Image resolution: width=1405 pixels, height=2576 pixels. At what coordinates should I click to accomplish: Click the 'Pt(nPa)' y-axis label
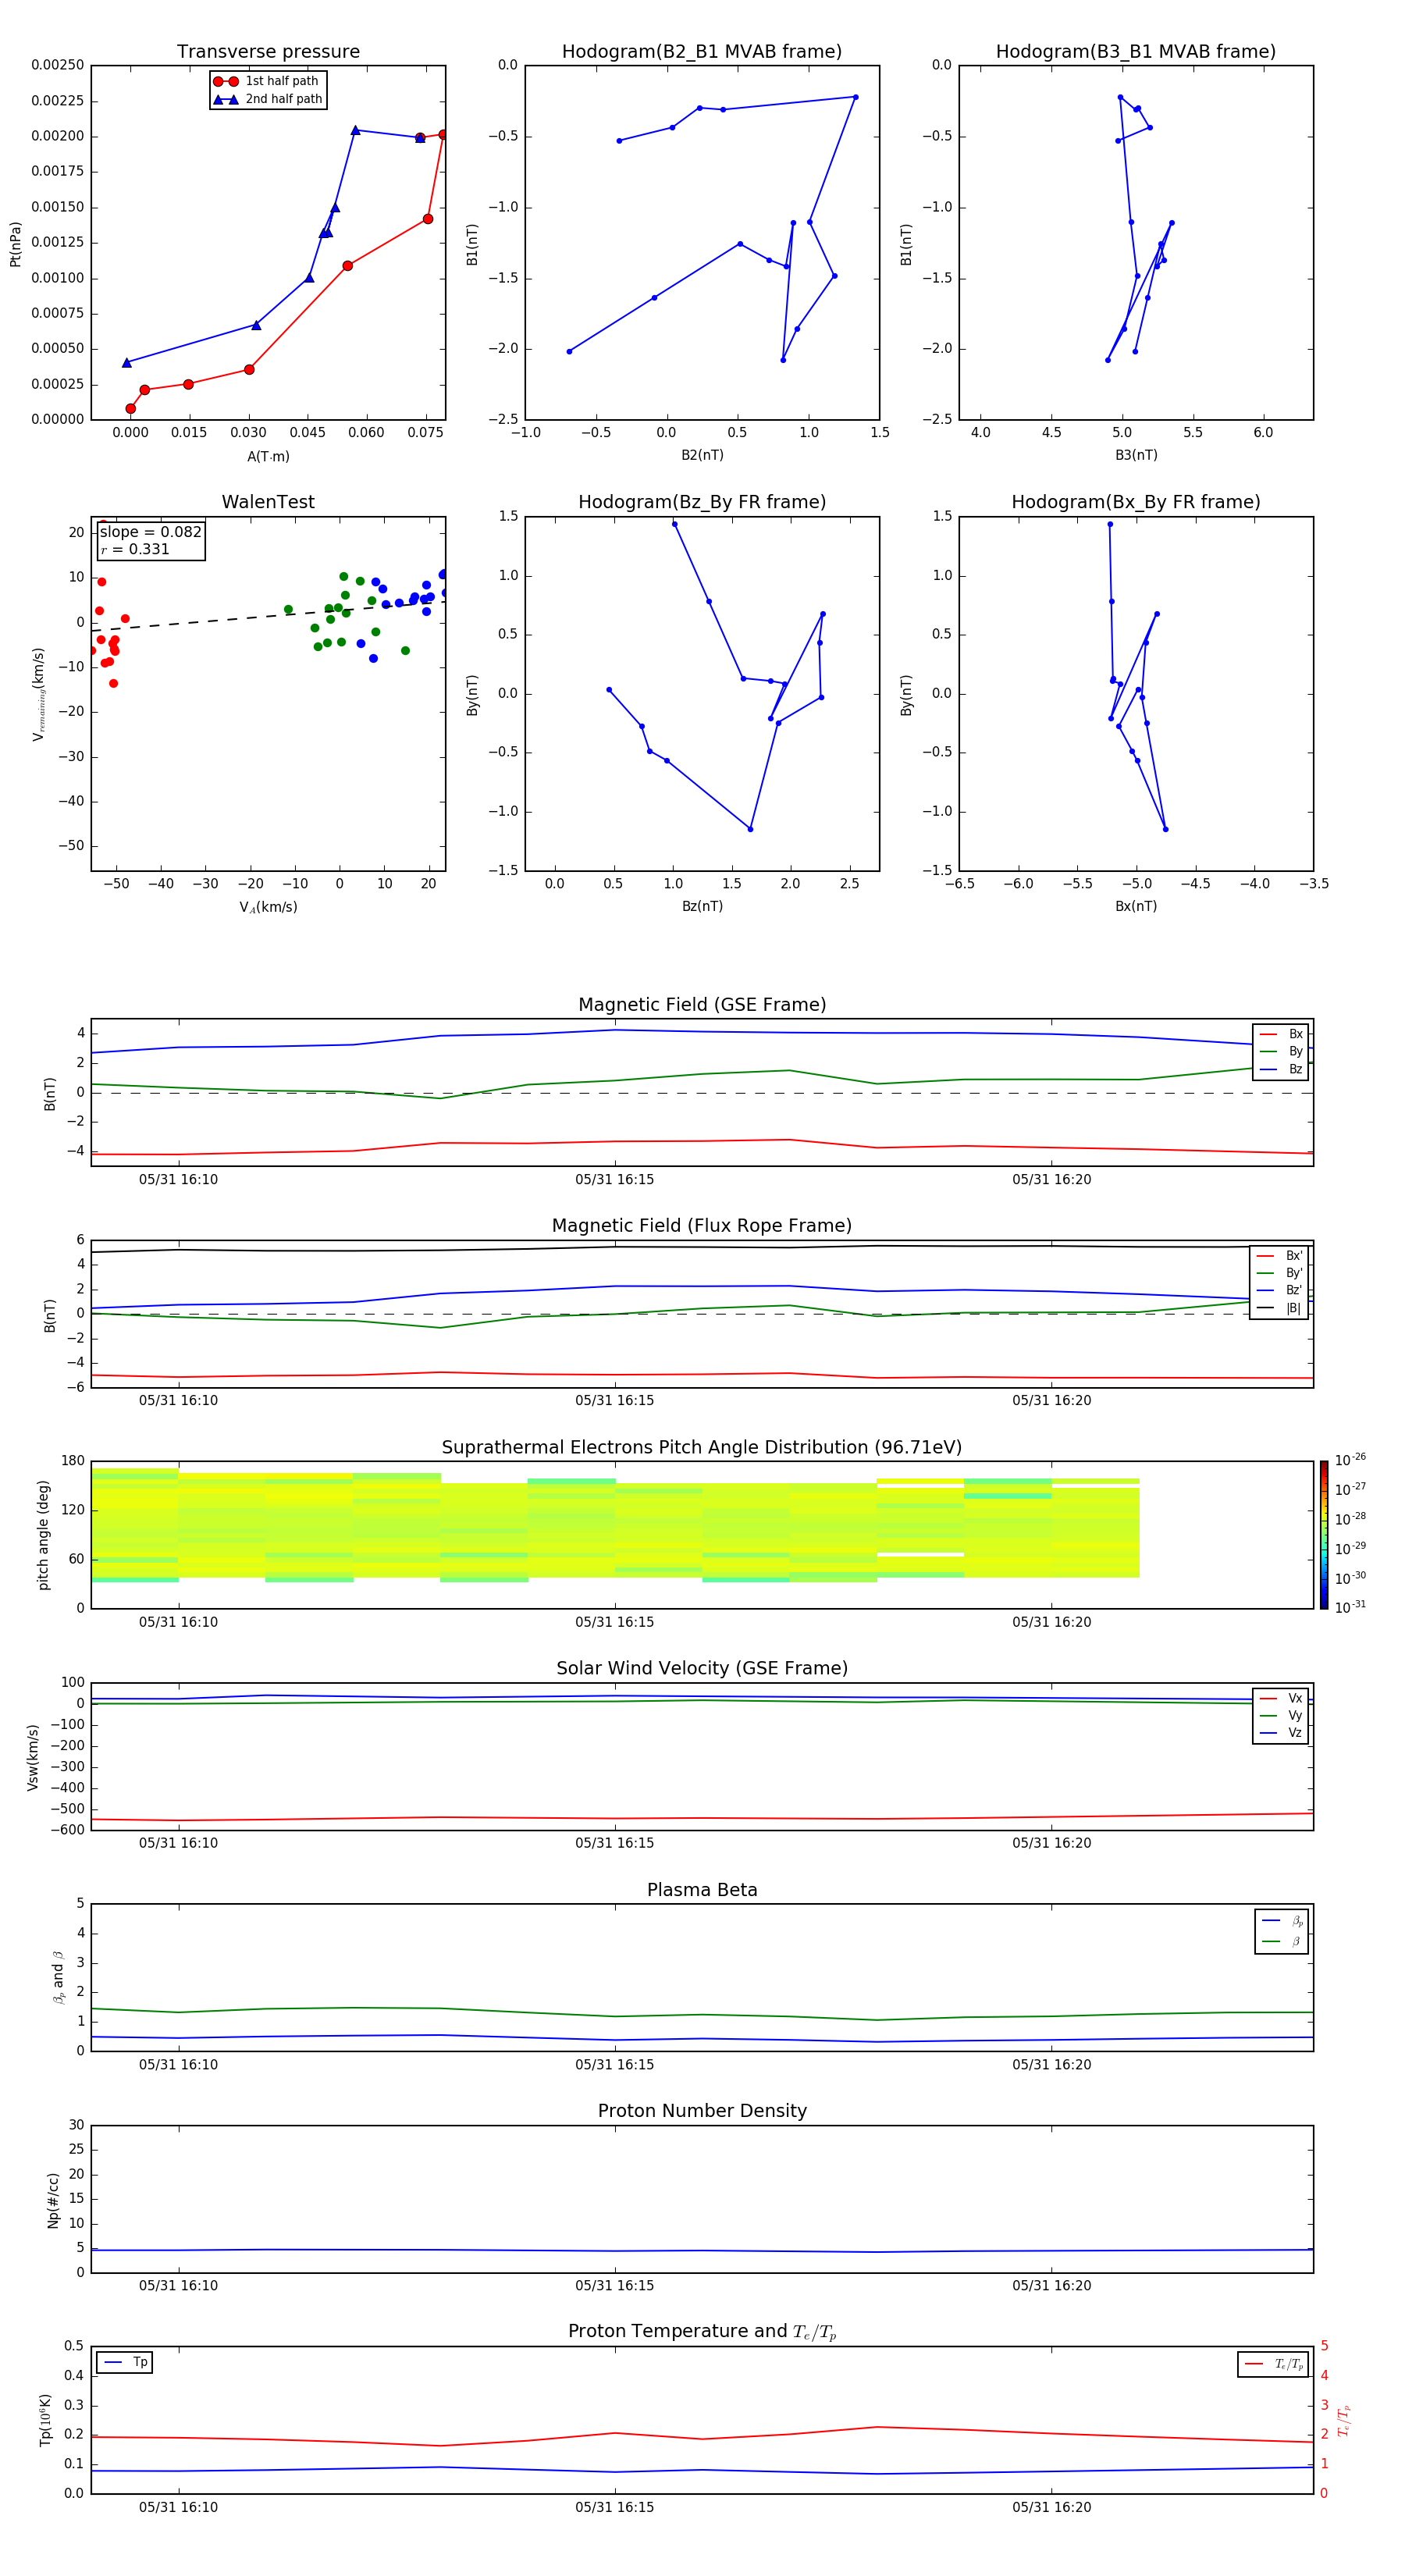pyautogui.click(x=15, y=244)
